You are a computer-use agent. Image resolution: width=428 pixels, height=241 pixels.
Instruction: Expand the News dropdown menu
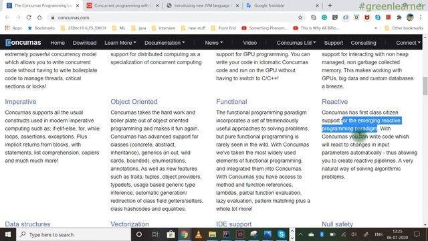(214, 43)
